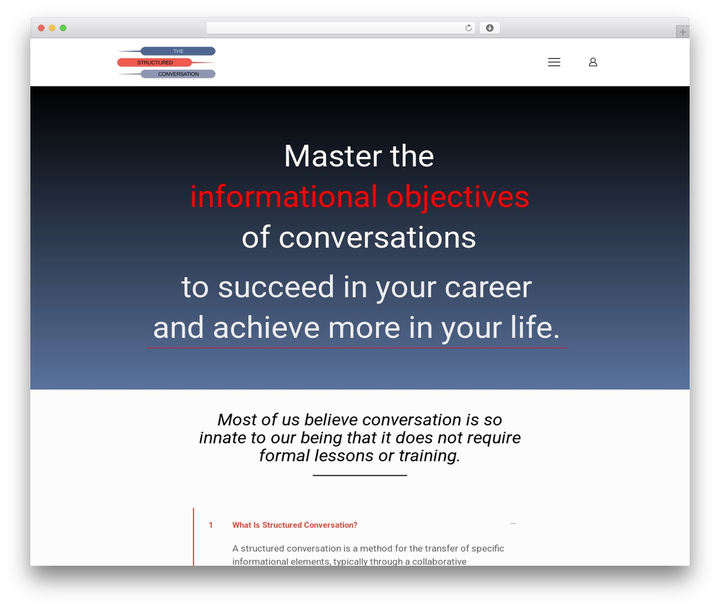Click the number 1 accordion marker
Viewport: 720px width, 609px height.
click(211, 525)
